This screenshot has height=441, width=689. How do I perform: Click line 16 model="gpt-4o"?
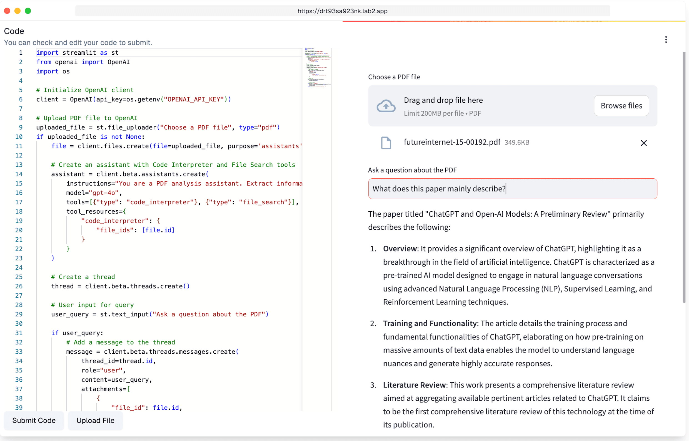tap(94, 193)
